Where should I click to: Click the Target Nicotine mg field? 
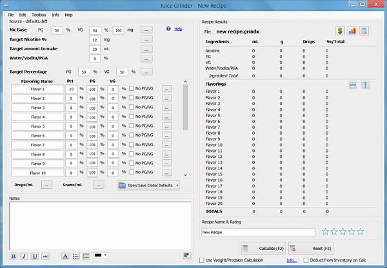[x=95, y=40]
